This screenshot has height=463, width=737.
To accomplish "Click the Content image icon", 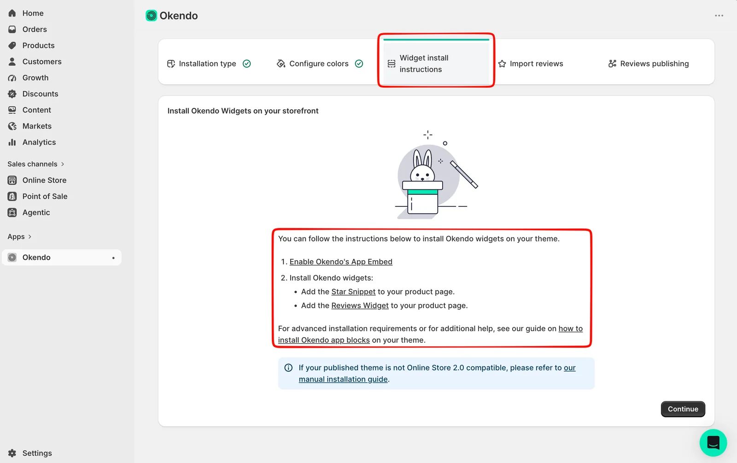I will (12, 110).
